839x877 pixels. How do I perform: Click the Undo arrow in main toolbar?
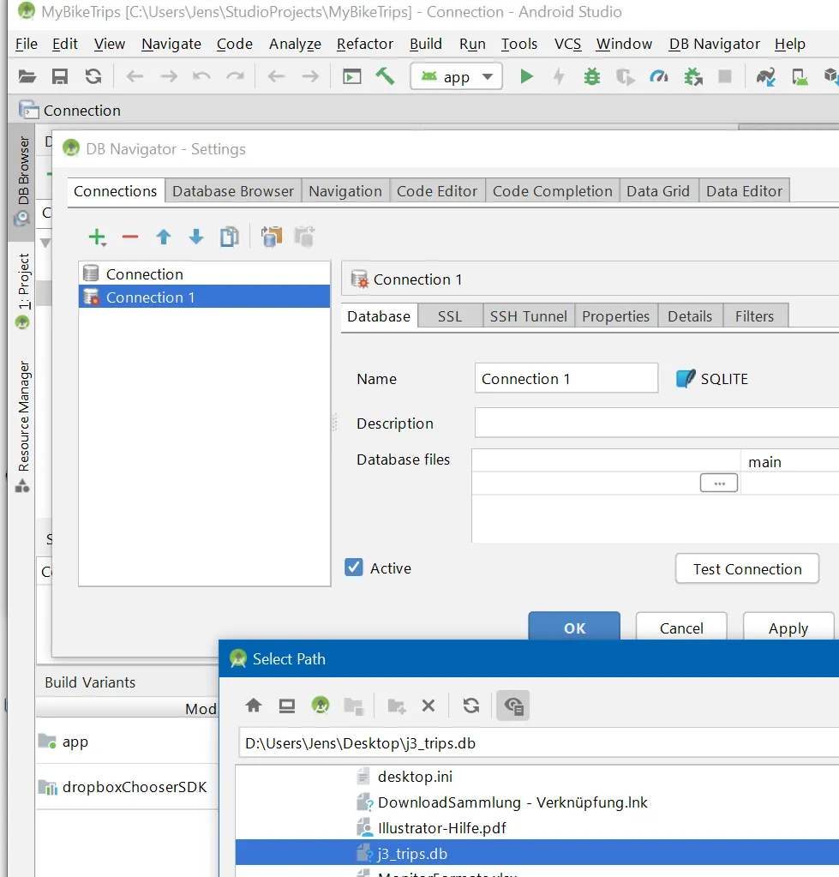(201, 76)
